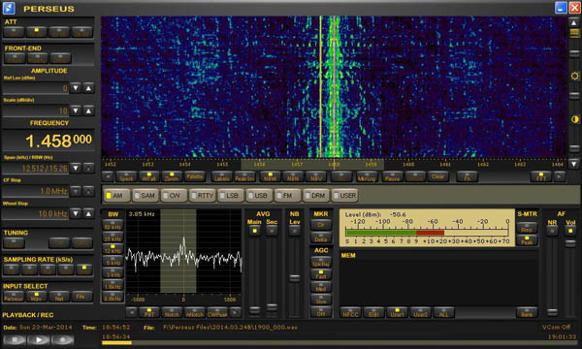
Task: Enable the NR noise reduction toggle
Action: [x=552, y=231]
